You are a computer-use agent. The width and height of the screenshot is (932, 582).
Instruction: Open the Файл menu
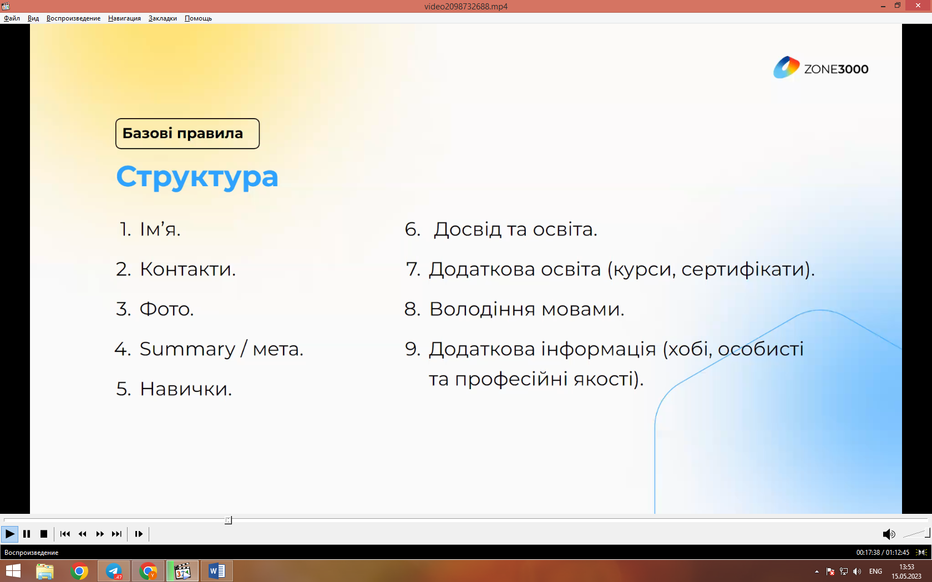pos(12,18)
